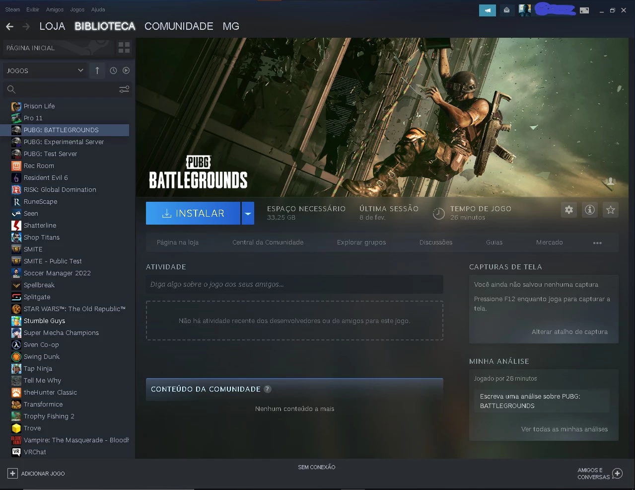Screen dimensions: 635x490
Task: Click the activity comment input field
Action: [294, 284]
